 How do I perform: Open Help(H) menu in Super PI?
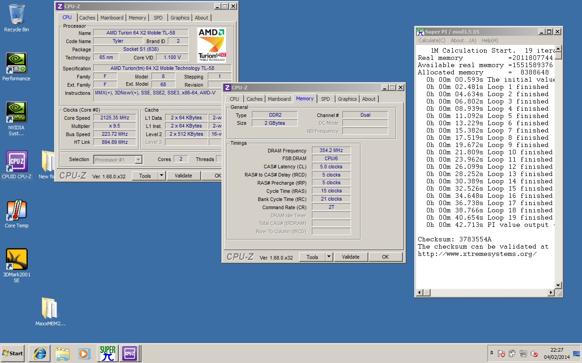pos(490,40)
